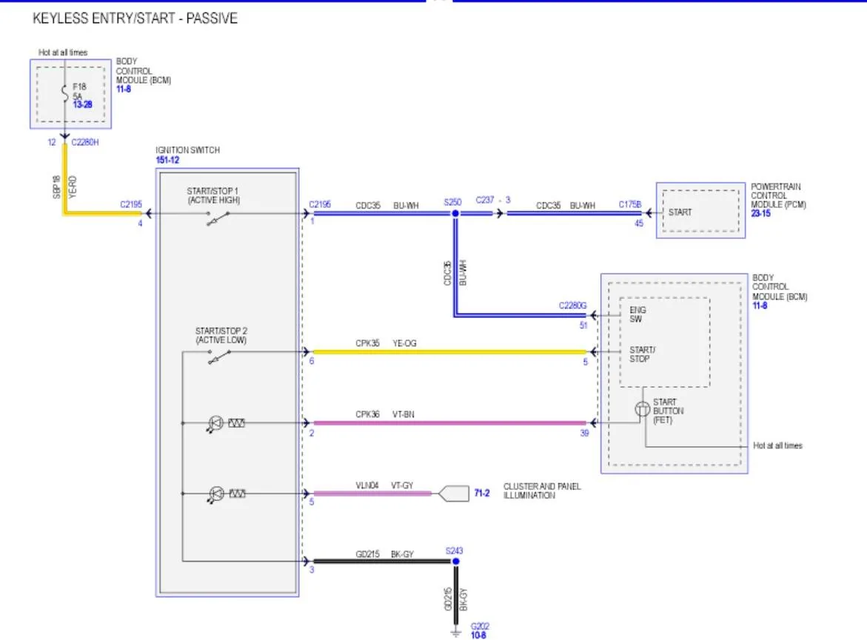
Task: Click the S250 splice label
Action: tap(452, 202)
